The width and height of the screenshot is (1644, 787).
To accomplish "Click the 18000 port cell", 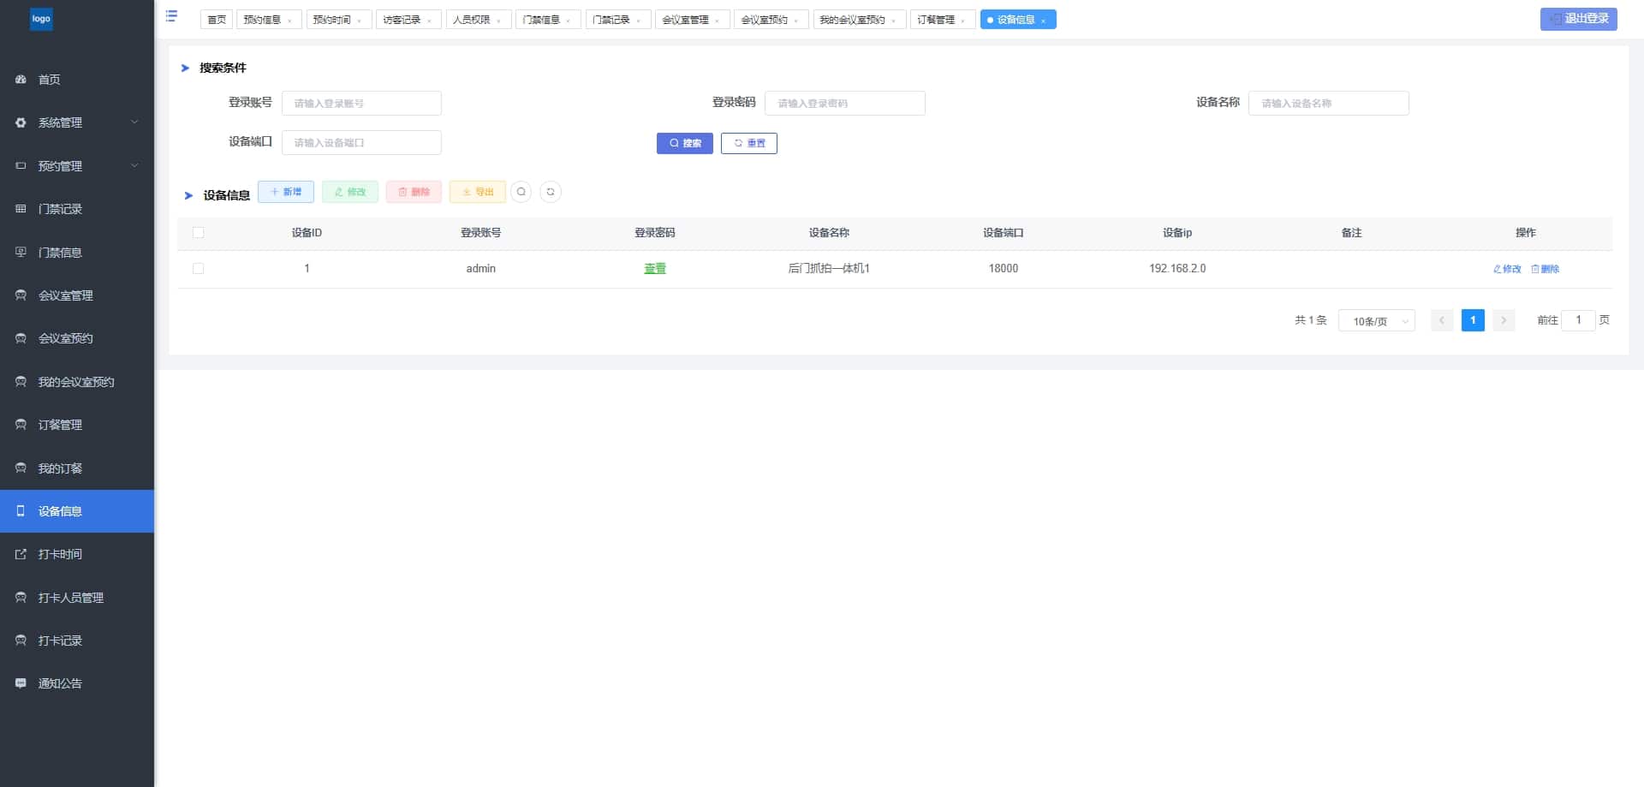I will (1004, 269).
